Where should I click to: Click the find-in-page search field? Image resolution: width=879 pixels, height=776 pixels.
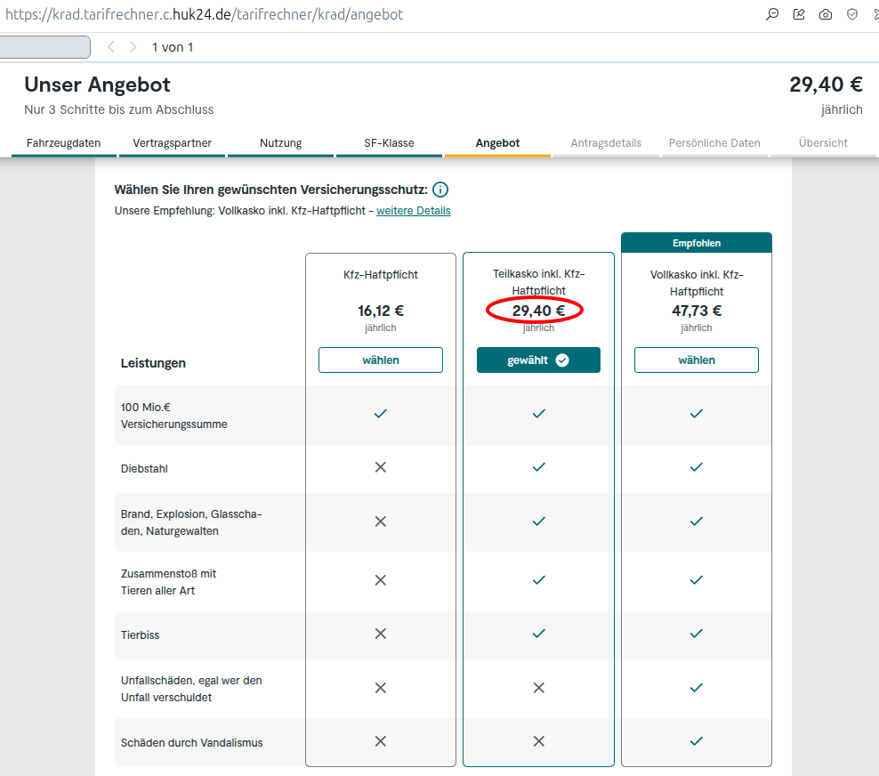pyautogui.click(x=44, y=47)
